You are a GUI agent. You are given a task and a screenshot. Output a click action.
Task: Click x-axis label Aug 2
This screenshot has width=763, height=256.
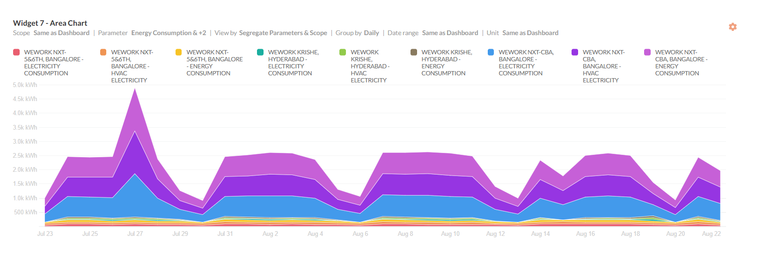click(x=270, y=234)
